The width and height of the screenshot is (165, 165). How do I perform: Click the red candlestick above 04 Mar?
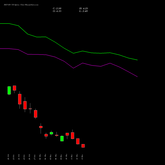(46, 135)
